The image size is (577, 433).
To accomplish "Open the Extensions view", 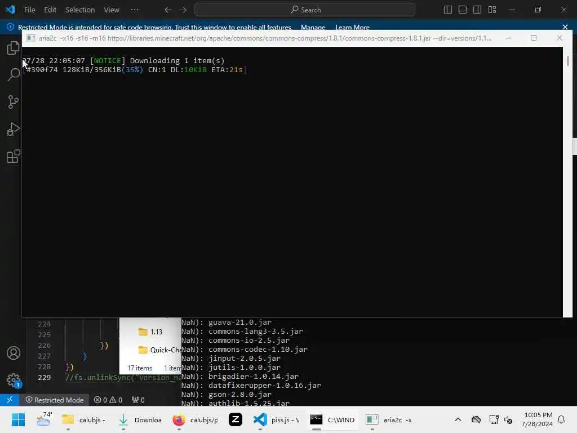I will pyautogui.click(x=14, y=157).
